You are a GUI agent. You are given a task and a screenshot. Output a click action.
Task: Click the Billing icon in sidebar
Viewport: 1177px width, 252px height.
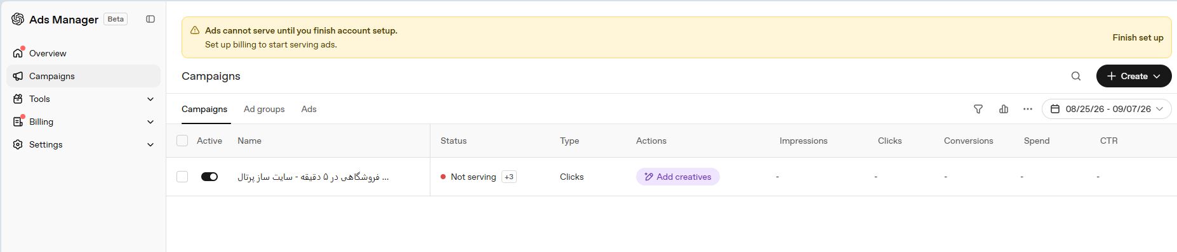point(18,122)
